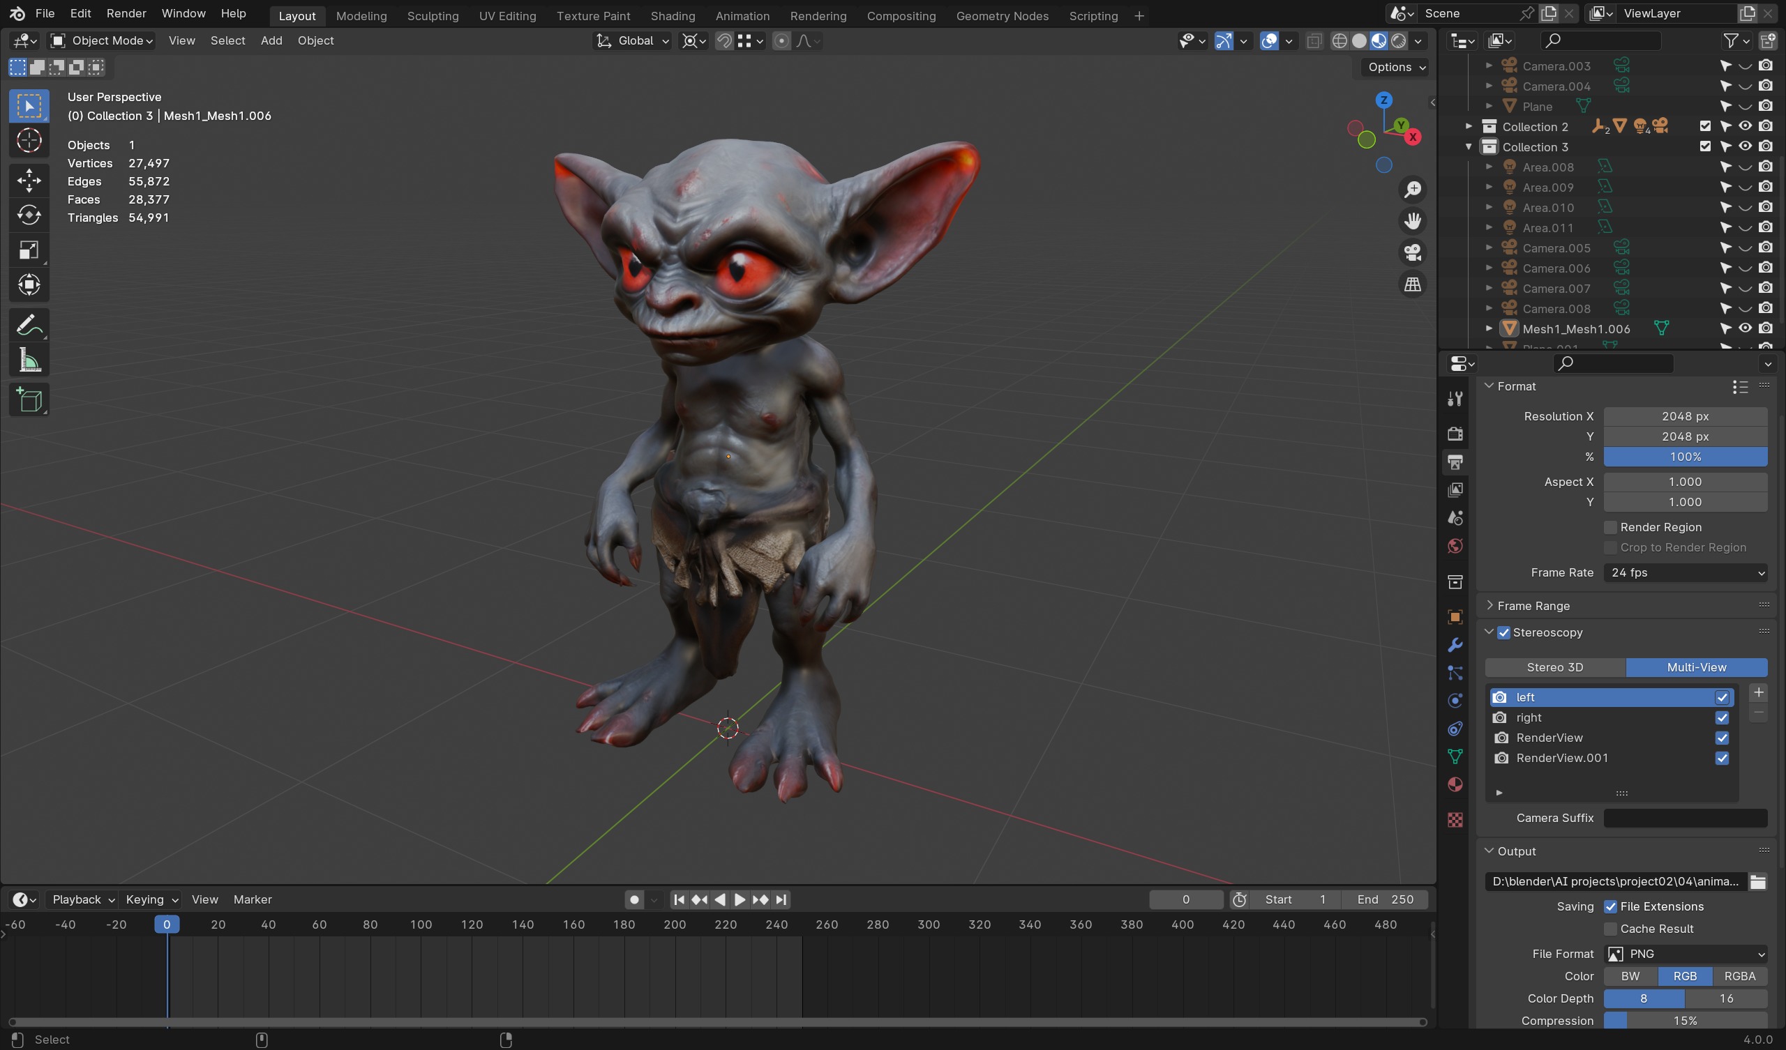Pick the Rotate tool
The height and width of the screenshot is (1050, 1786).
pos(29,215)
